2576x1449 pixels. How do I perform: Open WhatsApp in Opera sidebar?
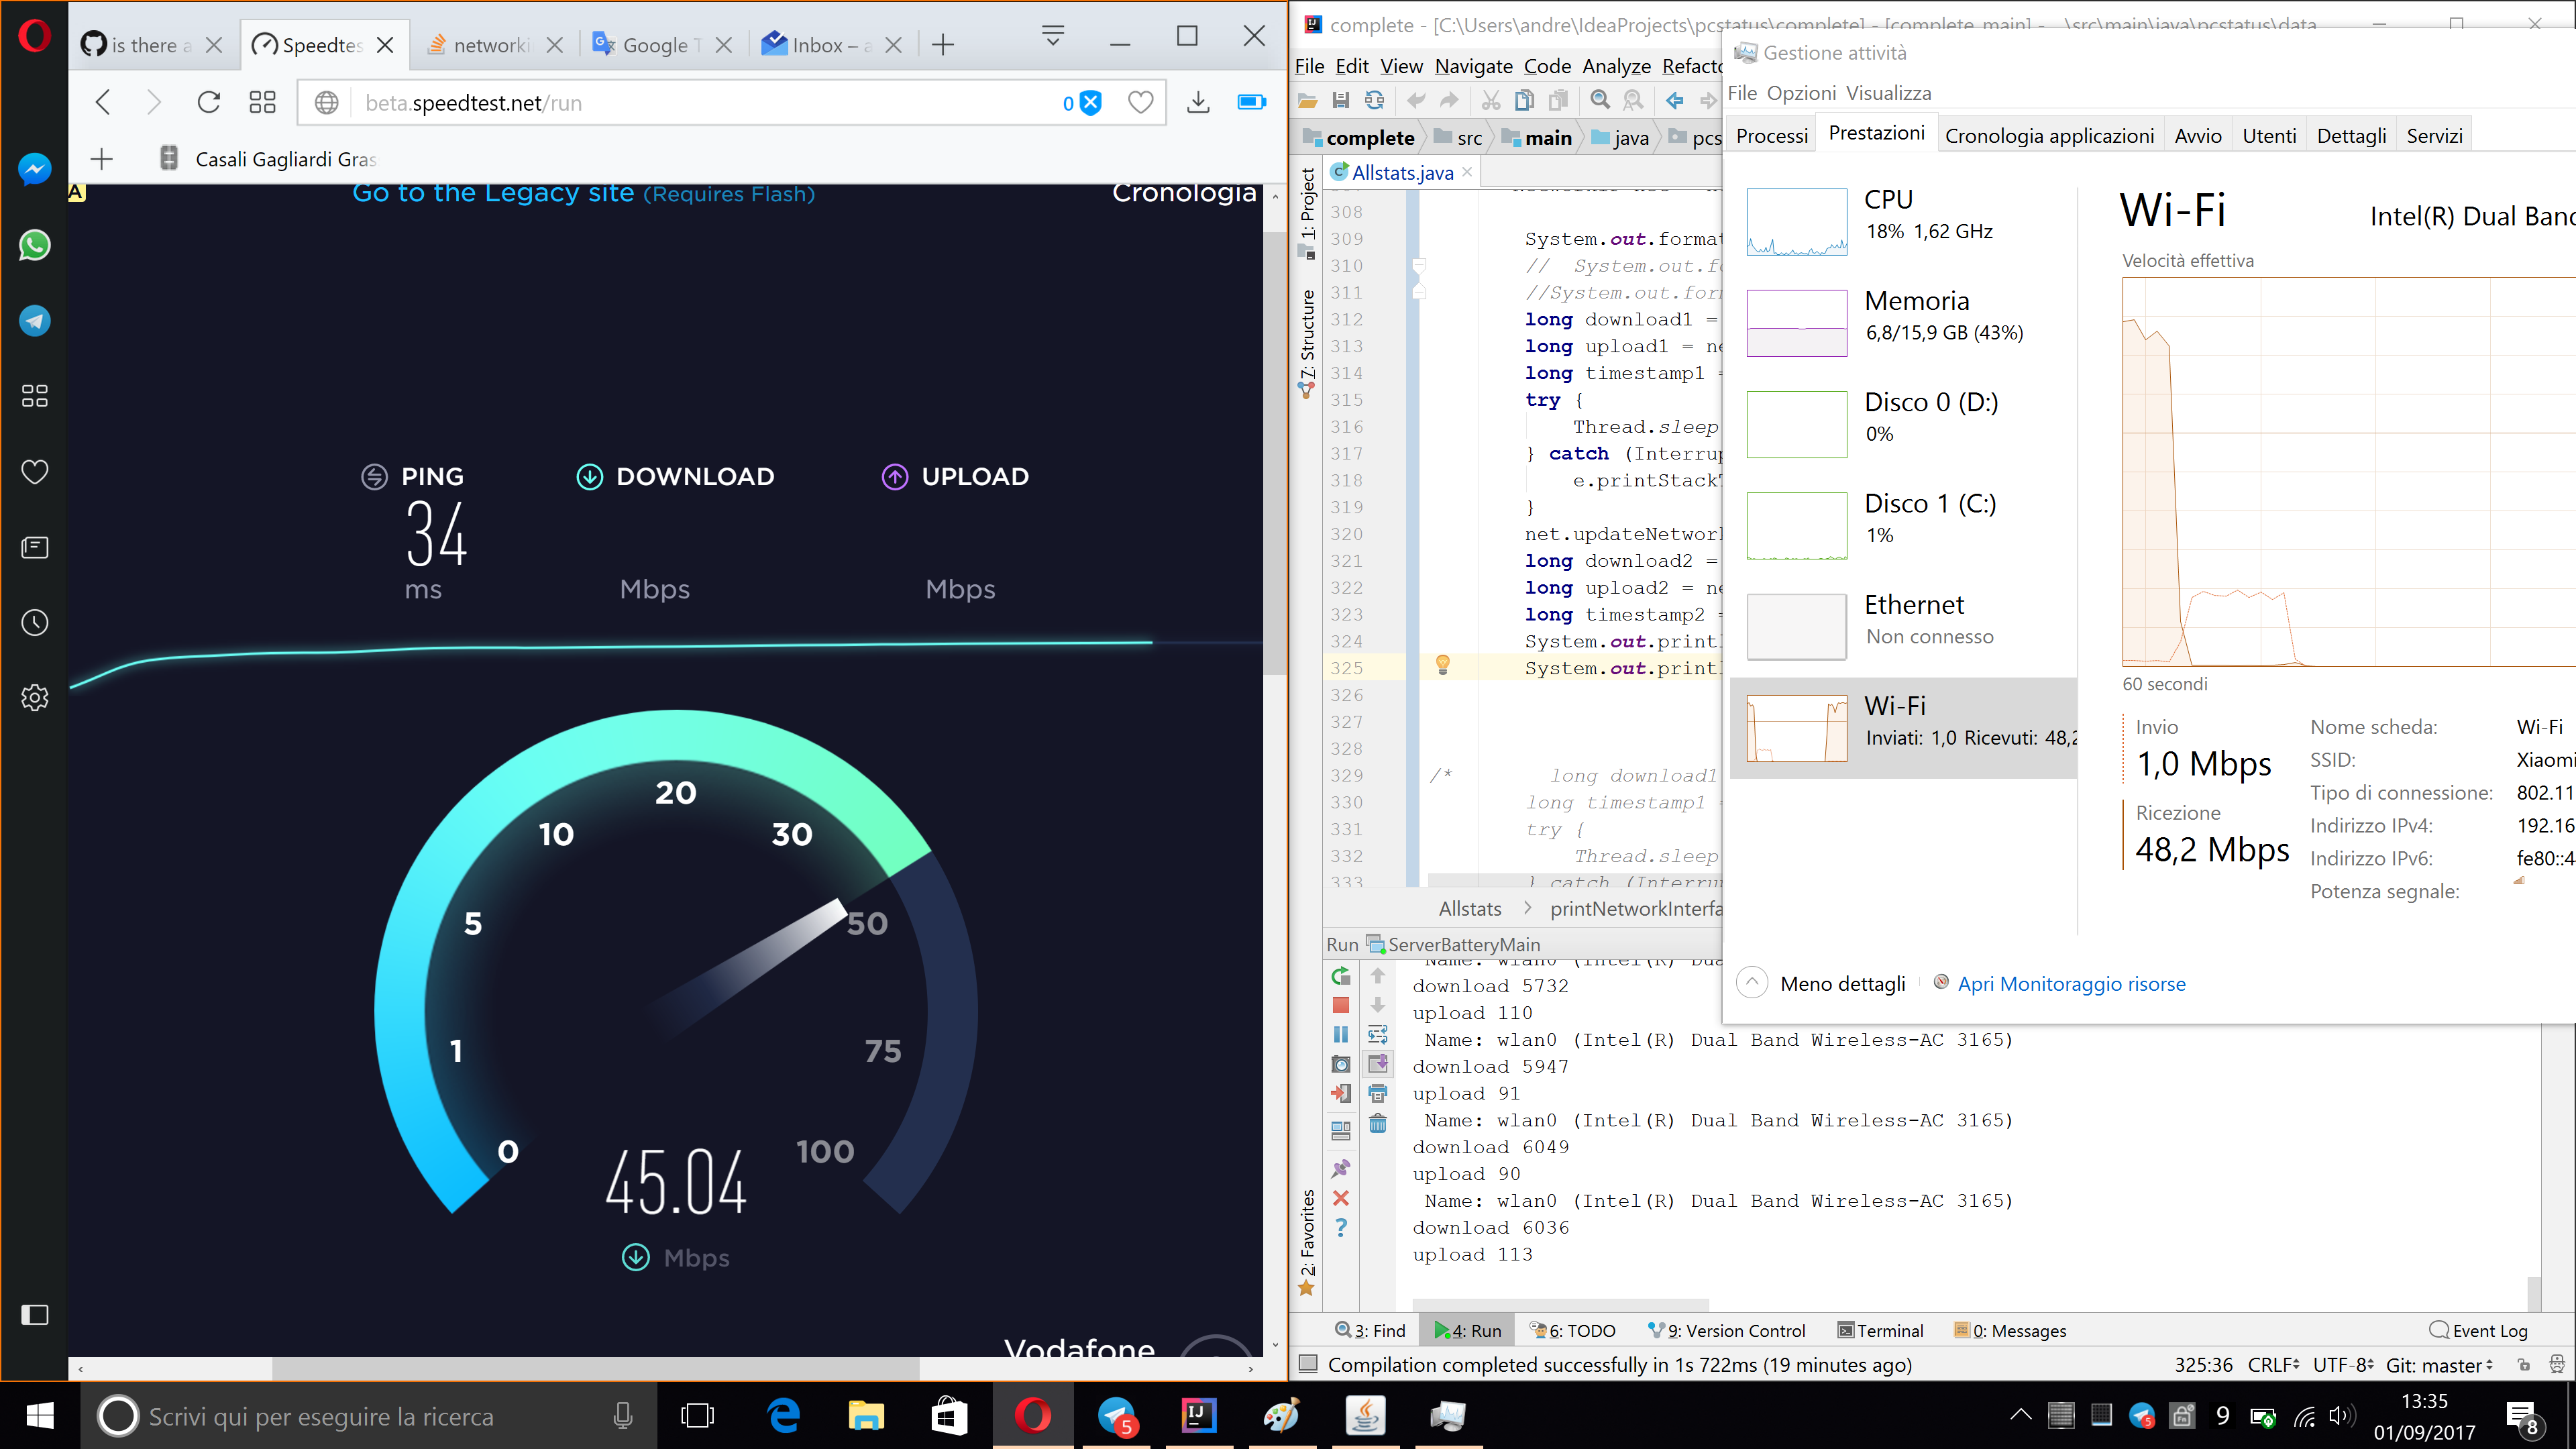(35, 245)
